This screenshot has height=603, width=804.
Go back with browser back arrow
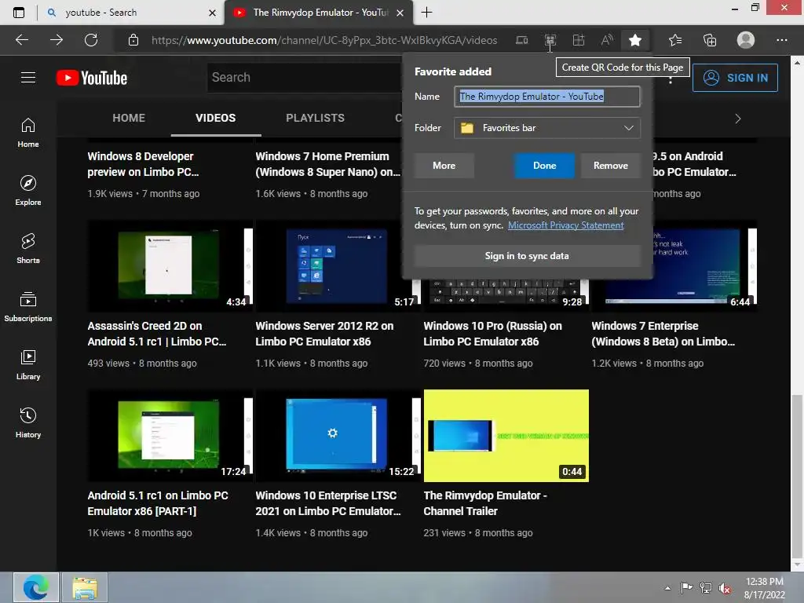click(x=22, y=40)
